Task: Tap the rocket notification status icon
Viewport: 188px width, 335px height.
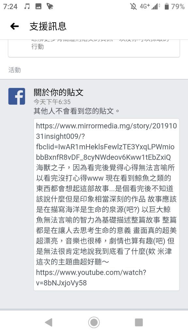Action: coord(50,7)
